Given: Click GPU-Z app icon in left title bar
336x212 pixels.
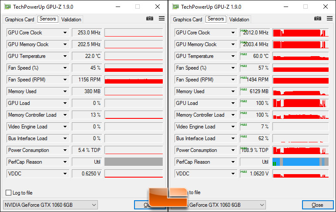Looking at the screenshot, I should click(x=7, y=7).
